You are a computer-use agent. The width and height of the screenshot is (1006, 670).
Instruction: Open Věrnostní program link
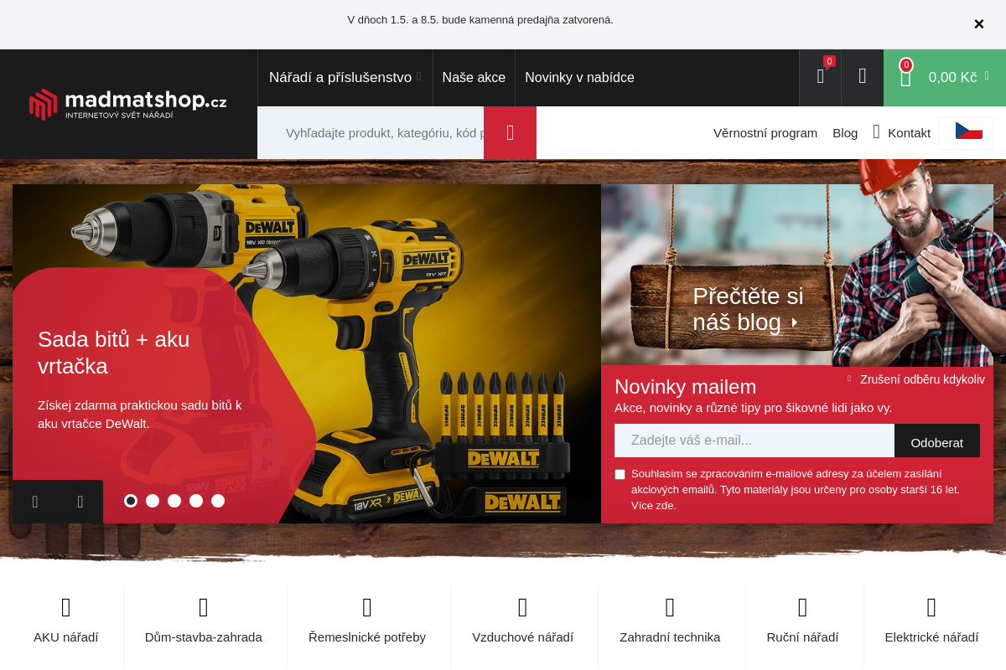(x=765, y=132)
